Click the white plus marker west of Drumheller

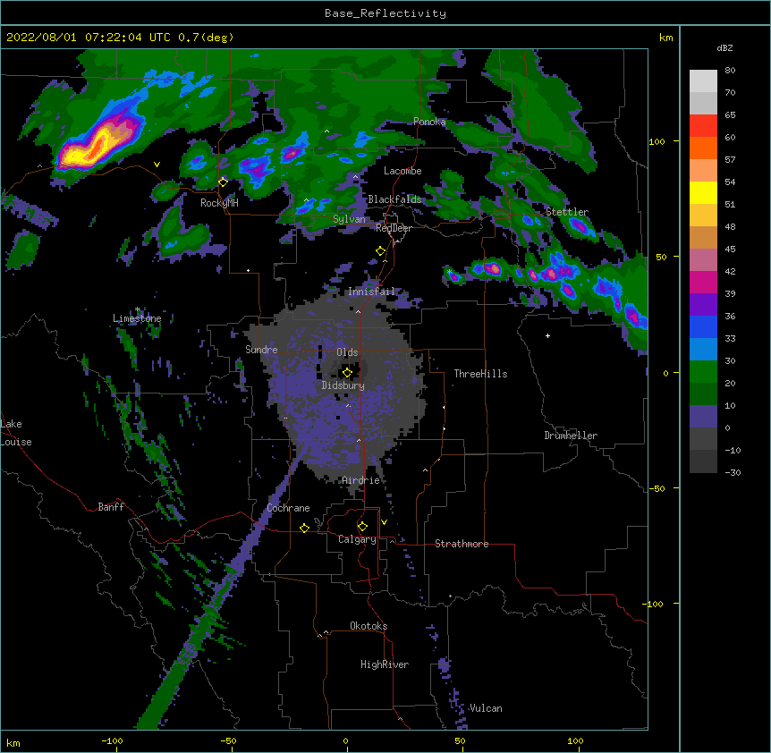pyautogui.click(x=547, y=335)
